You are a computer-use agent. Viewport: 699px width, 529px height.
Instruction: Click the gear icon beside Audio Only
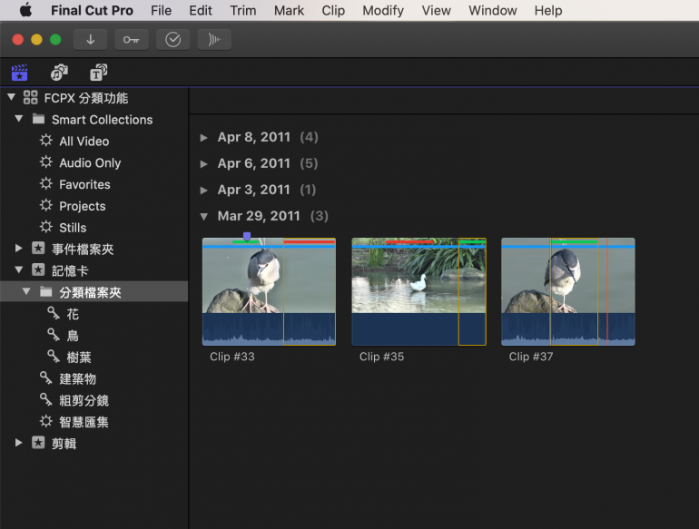click(46, 162)
